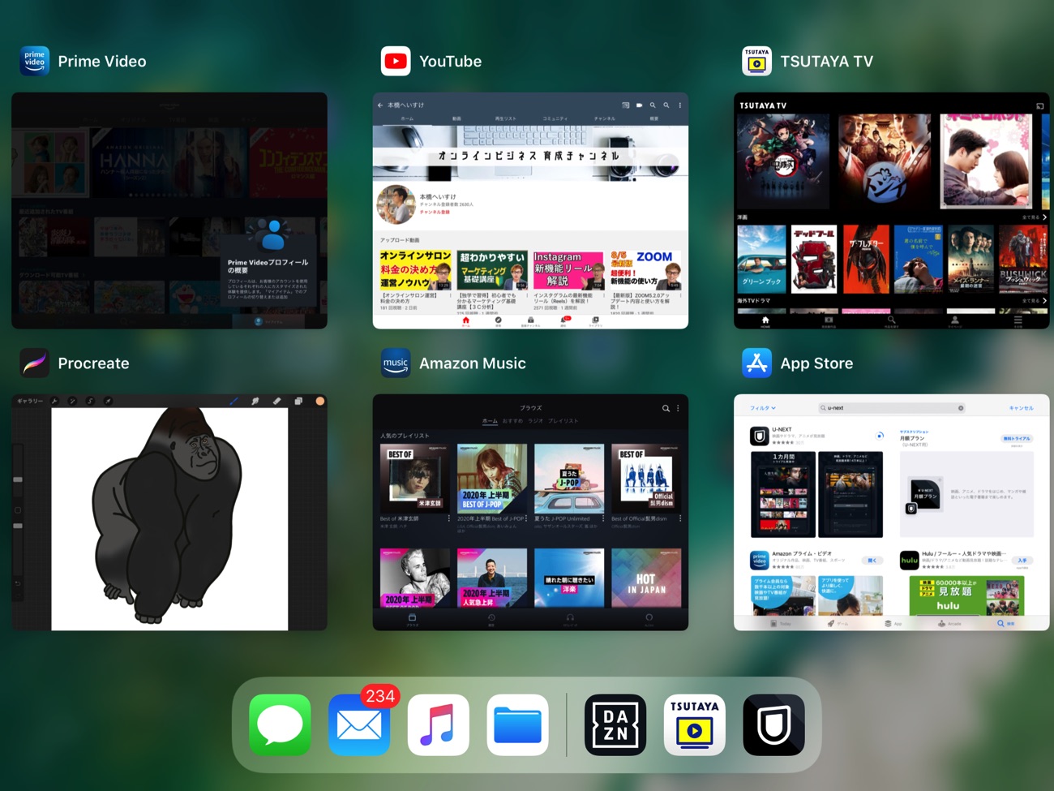Viewport: 1054px width, 791px height.
Task: Click Procreate opacity slider handle
Action: pyautogui.click(x=18, y=526)
